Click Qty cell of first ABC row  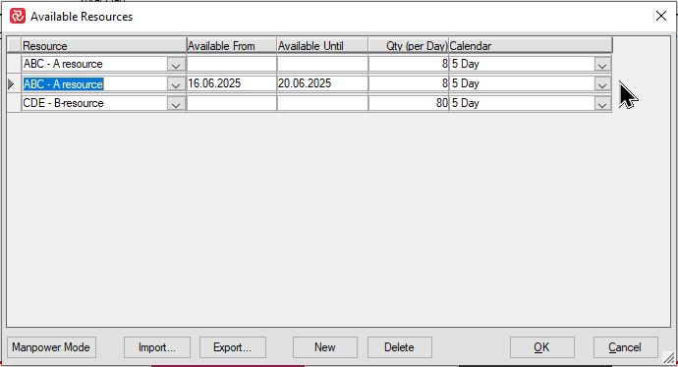409,64
